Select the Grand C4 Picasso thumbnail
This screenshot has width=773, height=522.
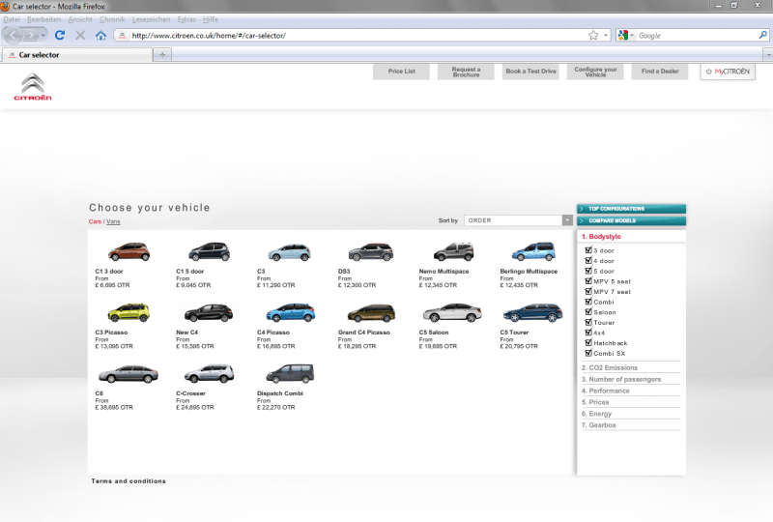(371, 313)
